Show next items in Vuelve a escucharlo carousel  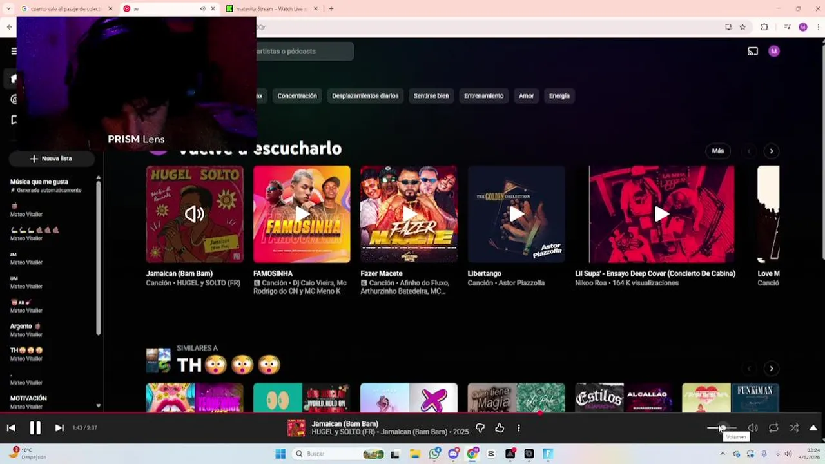772,151
